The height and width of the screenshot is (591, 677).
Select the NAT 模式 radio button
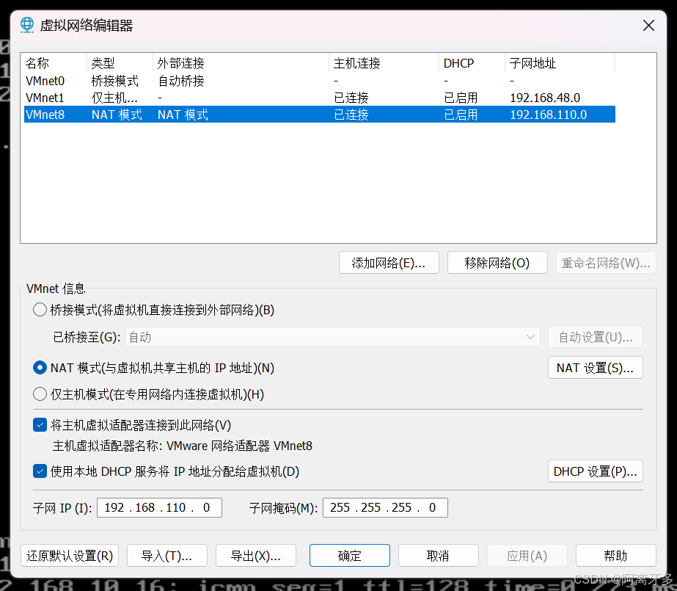click(x=40, y=368)
